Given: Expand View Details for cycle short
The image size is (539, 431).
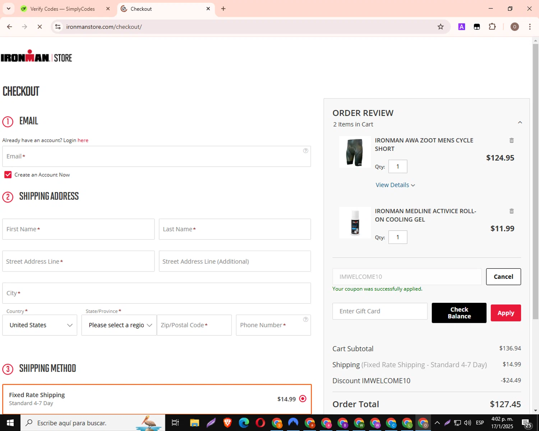Looking at the screenshot, I should coord(395,185).
